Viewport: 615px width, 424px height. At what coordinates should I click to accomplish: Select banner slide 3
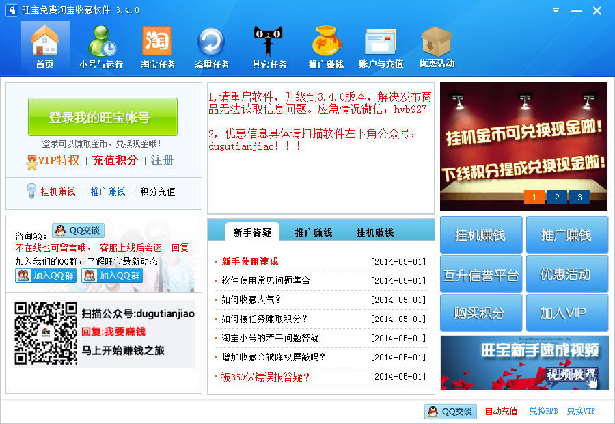[579, 197]
